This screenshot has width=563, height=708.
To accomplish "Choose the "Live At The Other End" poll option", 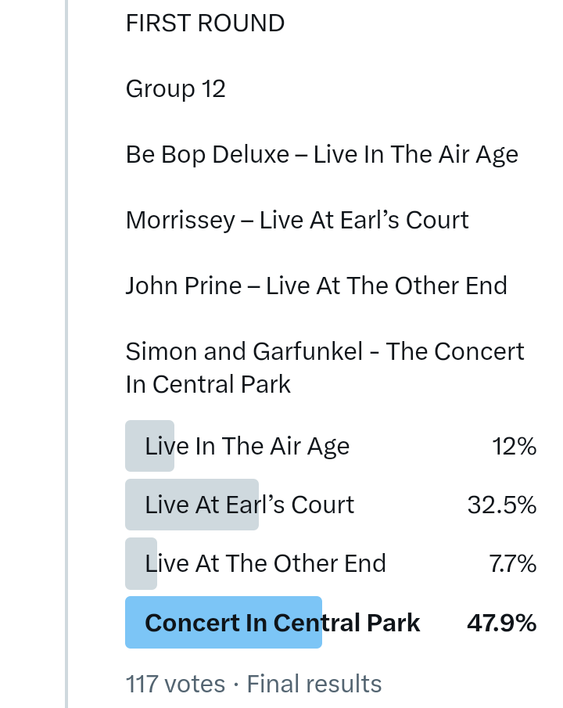I will (265, 563).
